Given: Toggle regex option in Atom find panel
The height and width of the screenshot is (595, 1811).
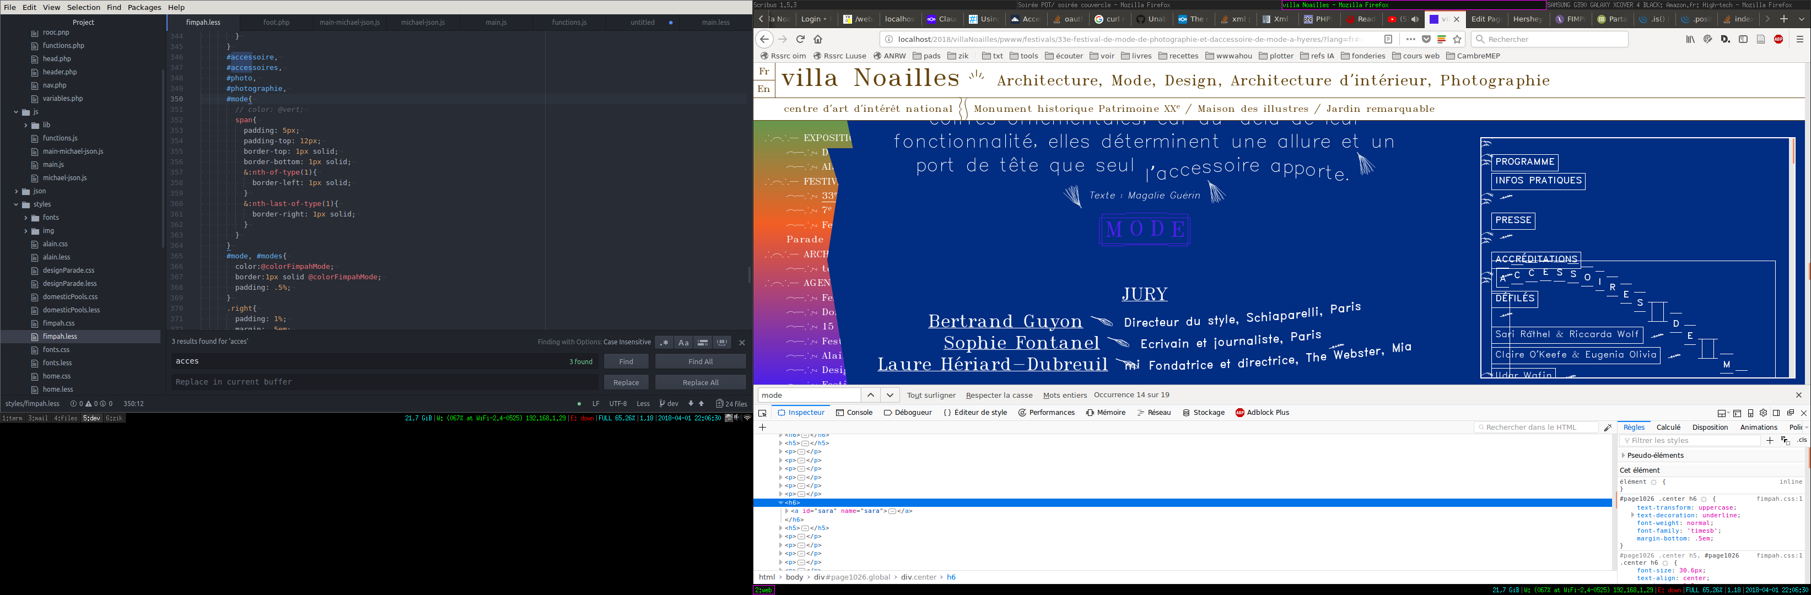Looking at the screenshot, I should [x=664, y=342].
